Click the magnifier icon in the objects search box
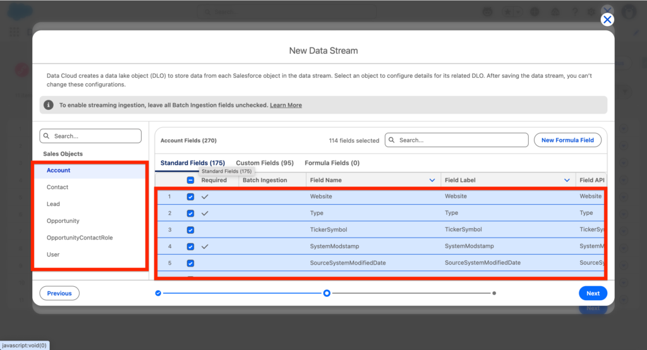Viewport: 647px width, 350px height. tap(47, 136)
